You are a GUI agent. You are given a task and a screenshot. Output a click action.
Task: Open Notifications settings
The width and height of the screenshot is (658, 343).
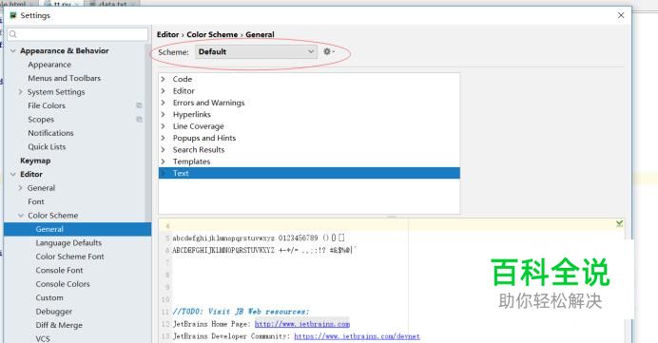coord(50,133)
